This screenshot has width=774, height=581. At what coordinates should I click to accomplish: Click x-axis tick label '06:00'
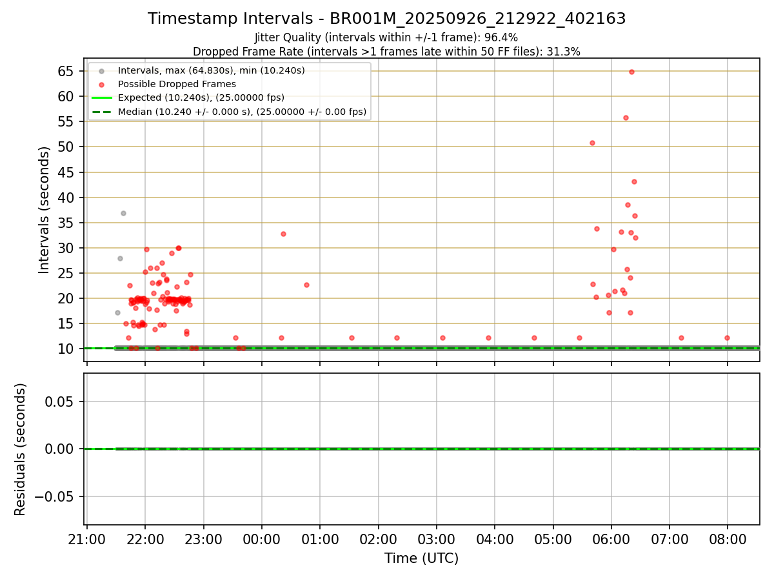click(611, 538)
